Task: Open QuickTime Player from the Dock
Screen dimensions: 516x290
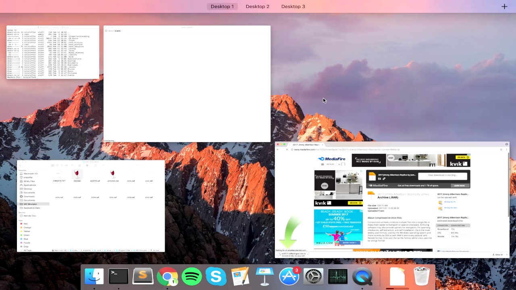Action: (x=362, y=277)
